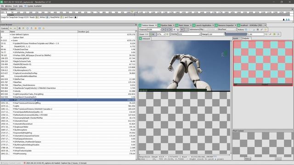Open the File menu

[2, 6]
